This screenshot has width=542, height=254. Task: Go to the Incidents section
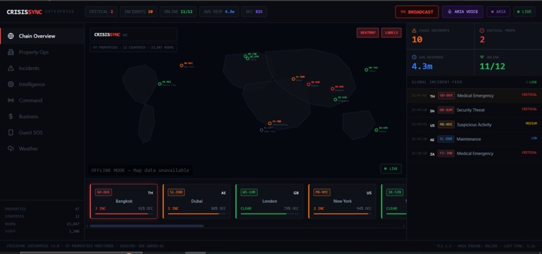[42, 68]
